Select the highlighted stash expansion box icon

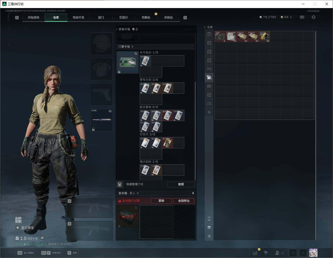209,77
